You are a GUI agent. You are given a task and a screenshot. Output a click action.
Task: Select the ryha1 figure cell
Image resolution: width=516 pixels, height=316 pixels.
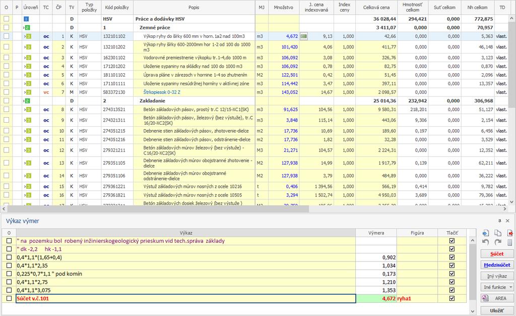point(417,298)
